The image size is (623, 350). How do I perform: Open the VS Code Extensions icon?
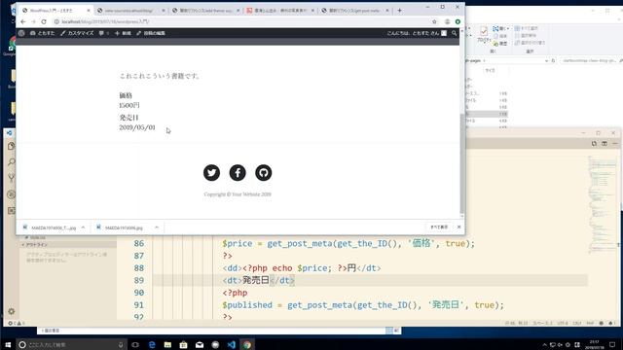coord(11,210)
